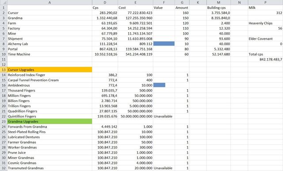Select the Heavenly Chips label cell

click(265, 23)
